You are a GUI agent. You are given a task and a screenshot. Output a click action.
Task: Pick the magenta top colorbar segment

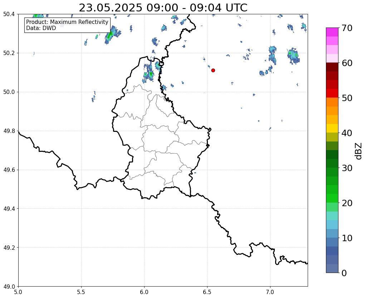pyautogui.click(x=332, y=32)
